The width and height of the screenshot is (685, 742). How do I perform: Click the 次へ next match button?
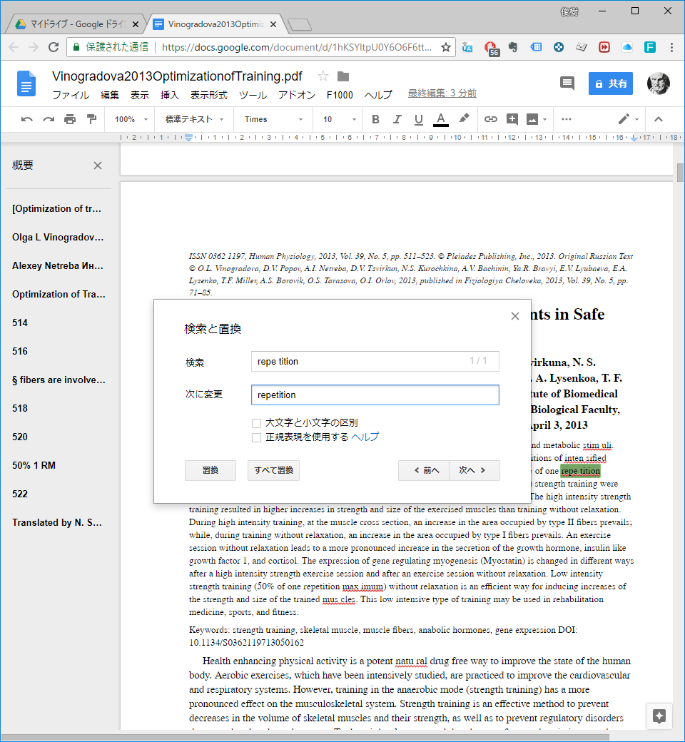pyautogui.click(x=474, y=470)
